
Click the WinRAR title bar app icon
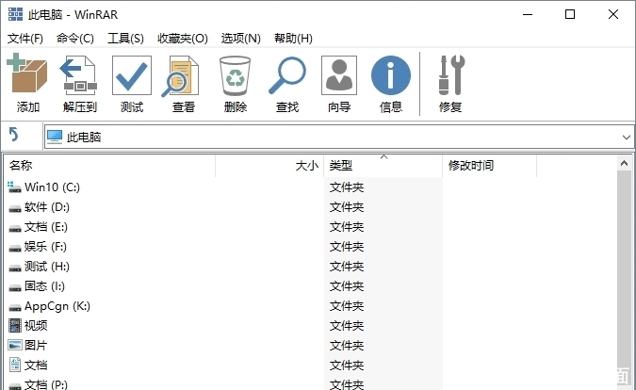tap(15, 14)
